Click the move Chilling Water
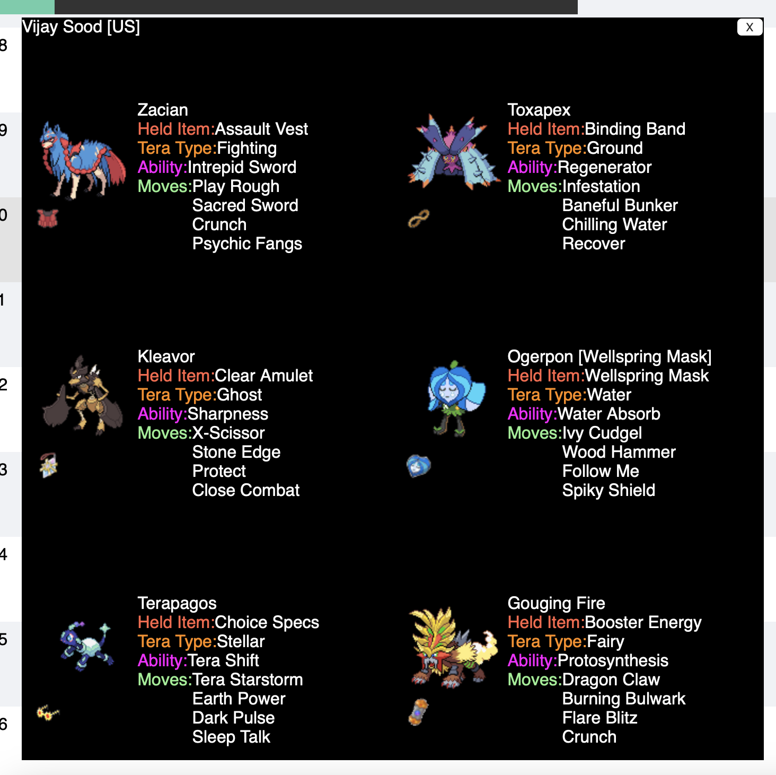 click(x=615, y=224)
